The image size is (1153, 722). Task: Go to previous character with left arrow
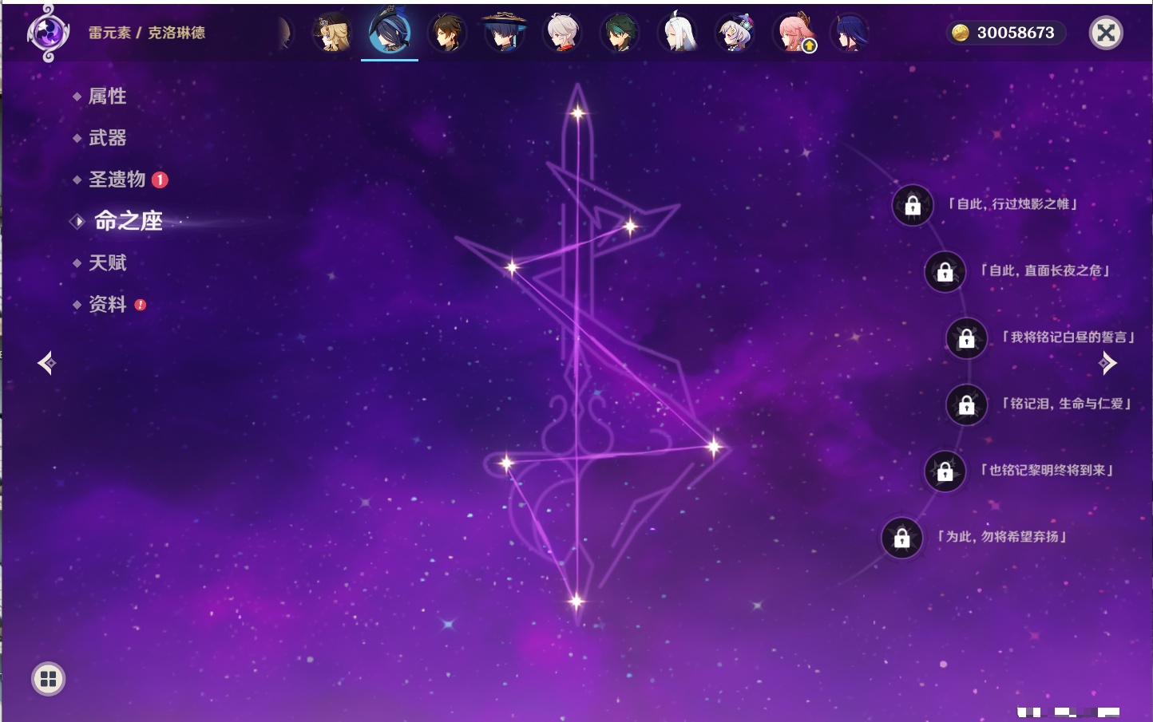coord(47,363)
